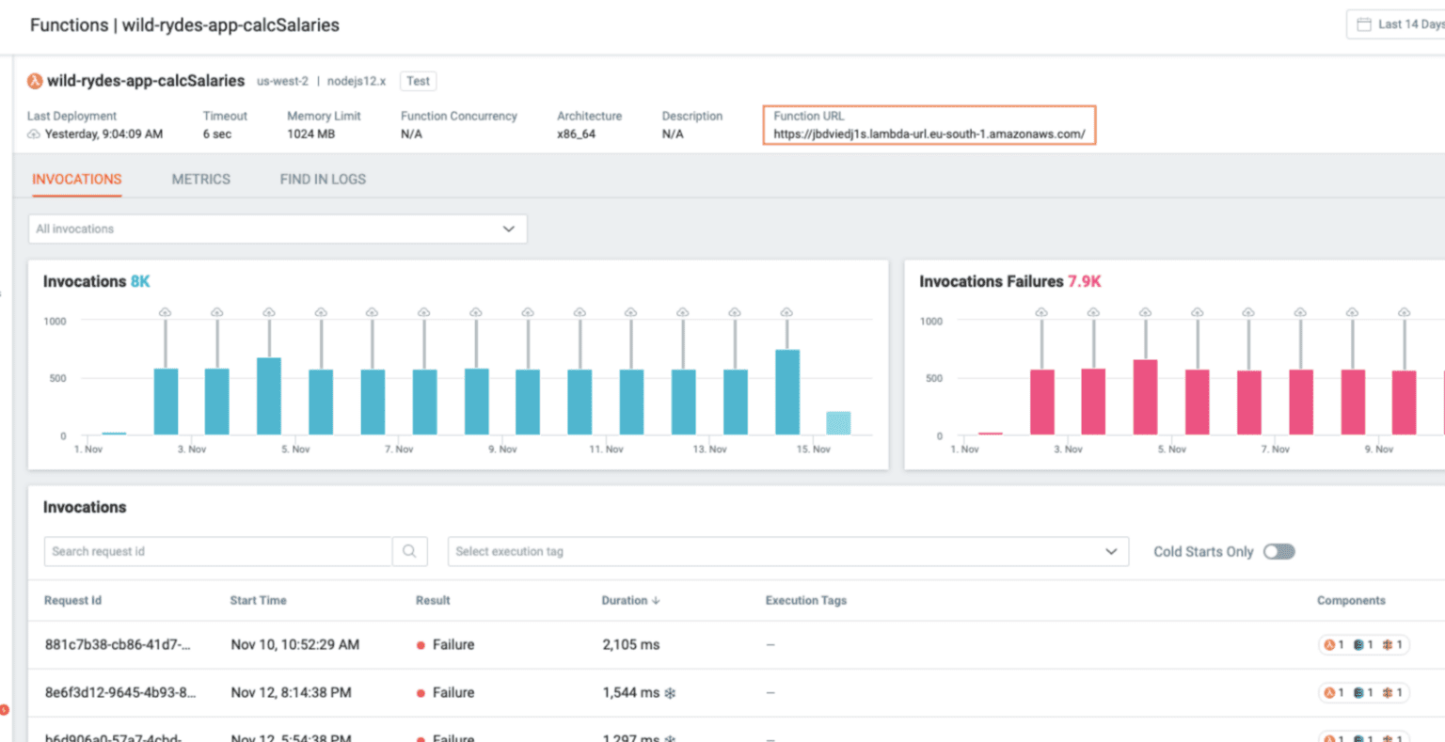Image resolution: width=1445 pixels, height=742 pixels.
Task: Open the Last 14 Days time range picker
Action: tap(1402, 23)
